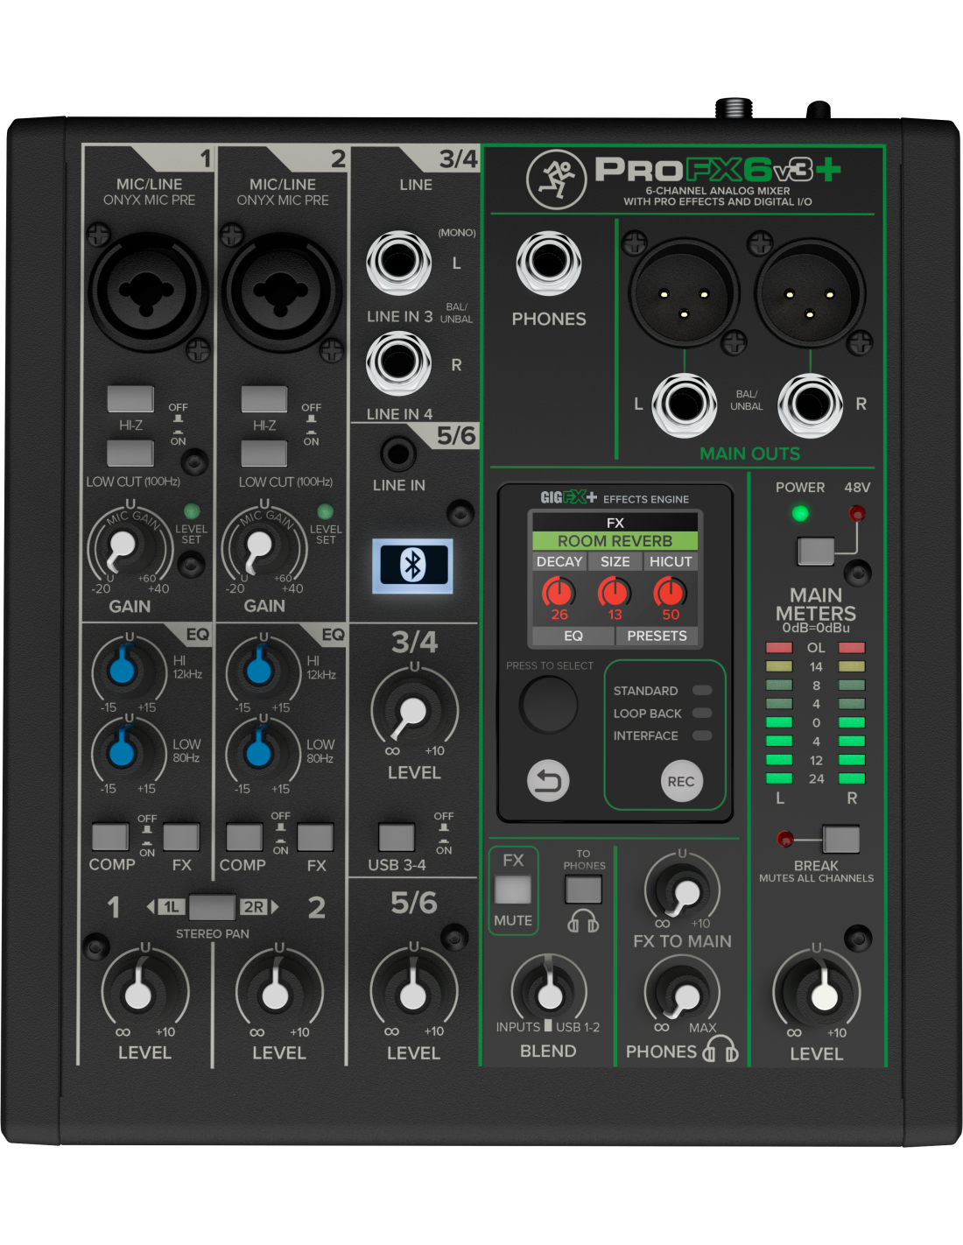Click the left quarter-inch main out jack
Screen dimensions: 963x1245
point(684,404)
